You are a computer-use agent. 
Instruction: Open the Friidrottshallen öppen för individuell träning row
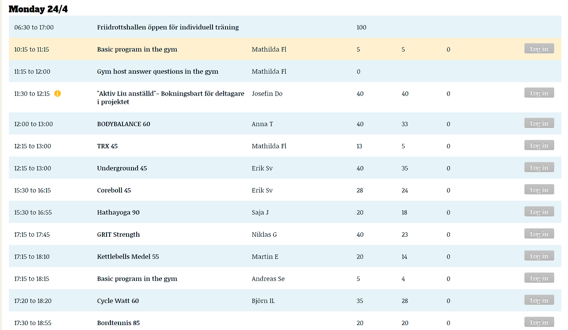tap(168, 27)
